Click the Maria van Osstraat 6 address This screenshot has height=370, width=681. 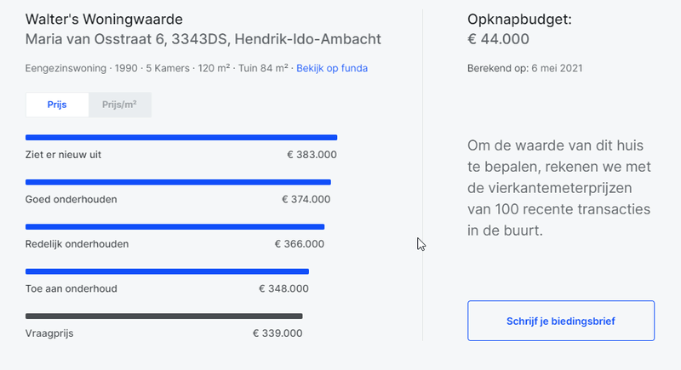click(x=203, y=39)
